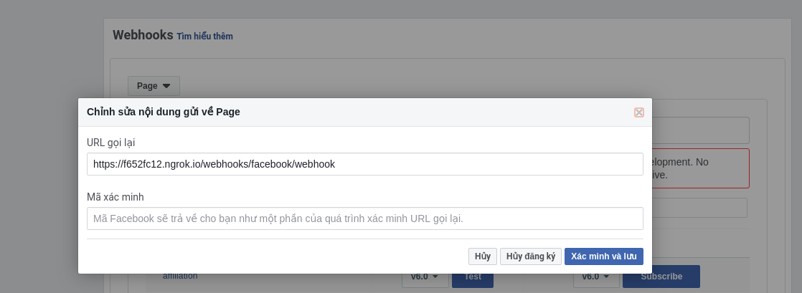Close the Page edit dialog
Viewport: 802px width, 293px height.
coord(638,112)
